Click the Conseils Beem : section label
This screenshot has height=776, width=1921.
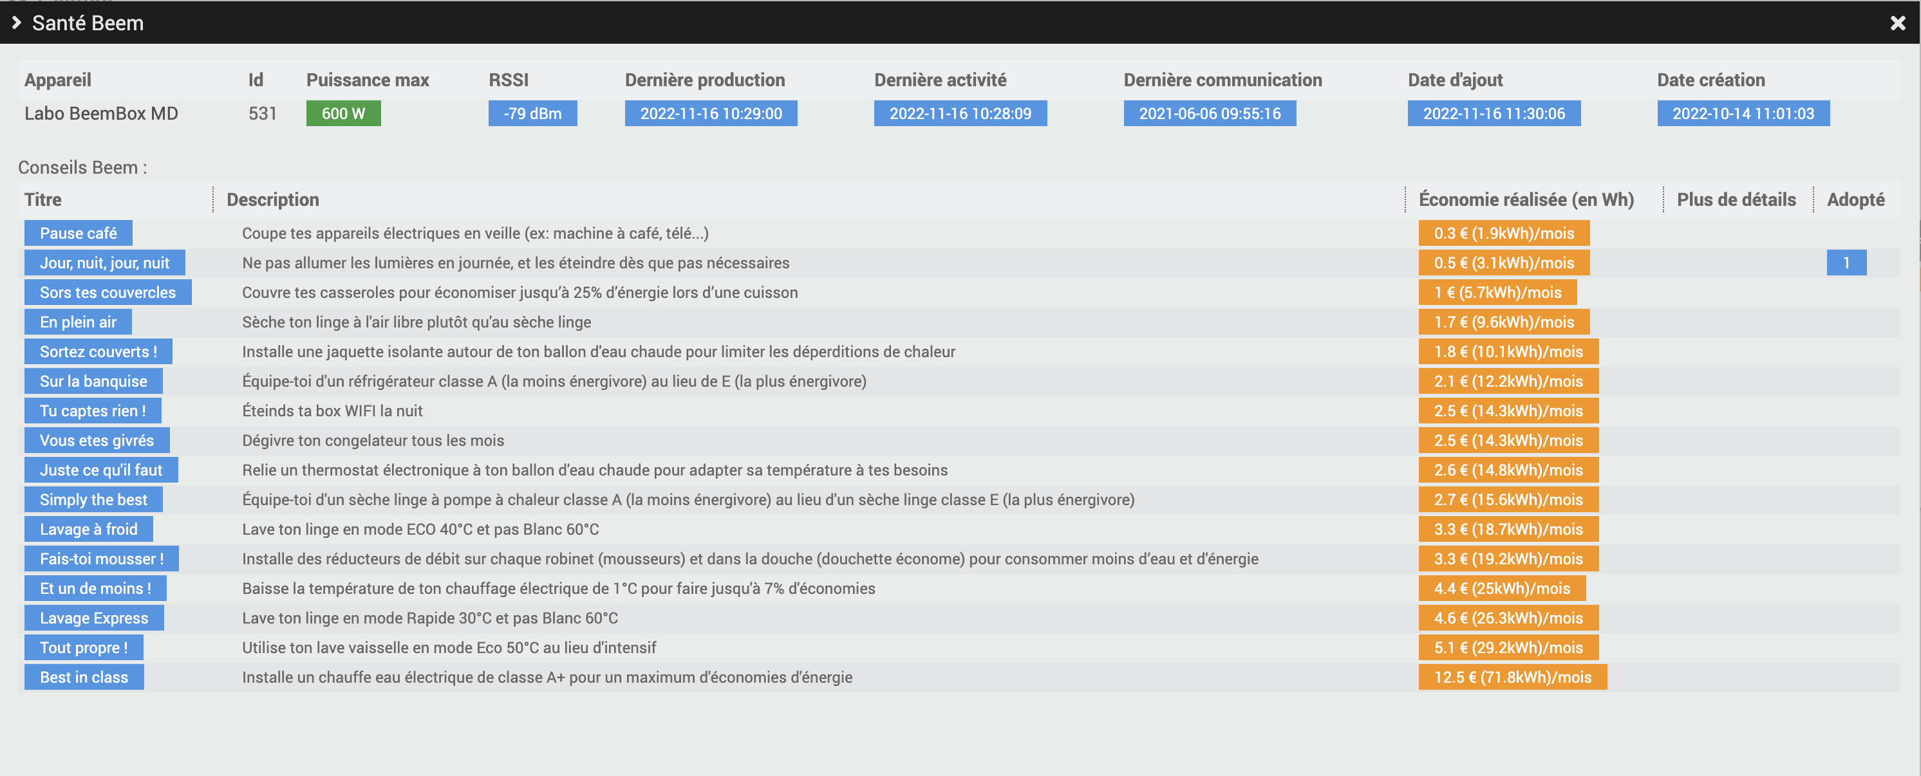click(x=83, y=168)
